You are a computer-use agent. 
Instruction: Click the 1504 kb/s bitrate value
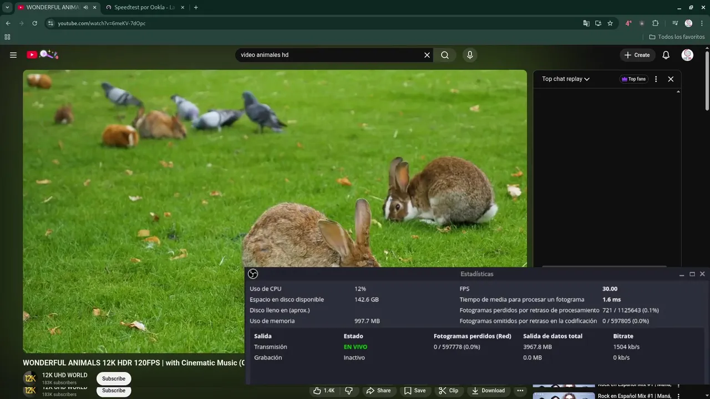[x=626, y=347]
